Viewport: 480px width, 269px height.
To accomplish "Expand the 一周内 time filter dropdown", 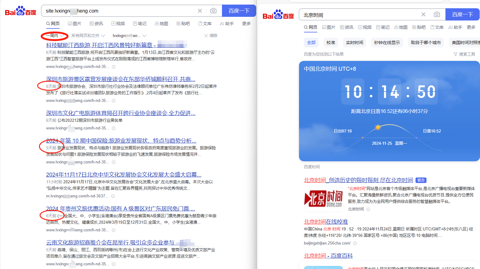I will point(55,36).
